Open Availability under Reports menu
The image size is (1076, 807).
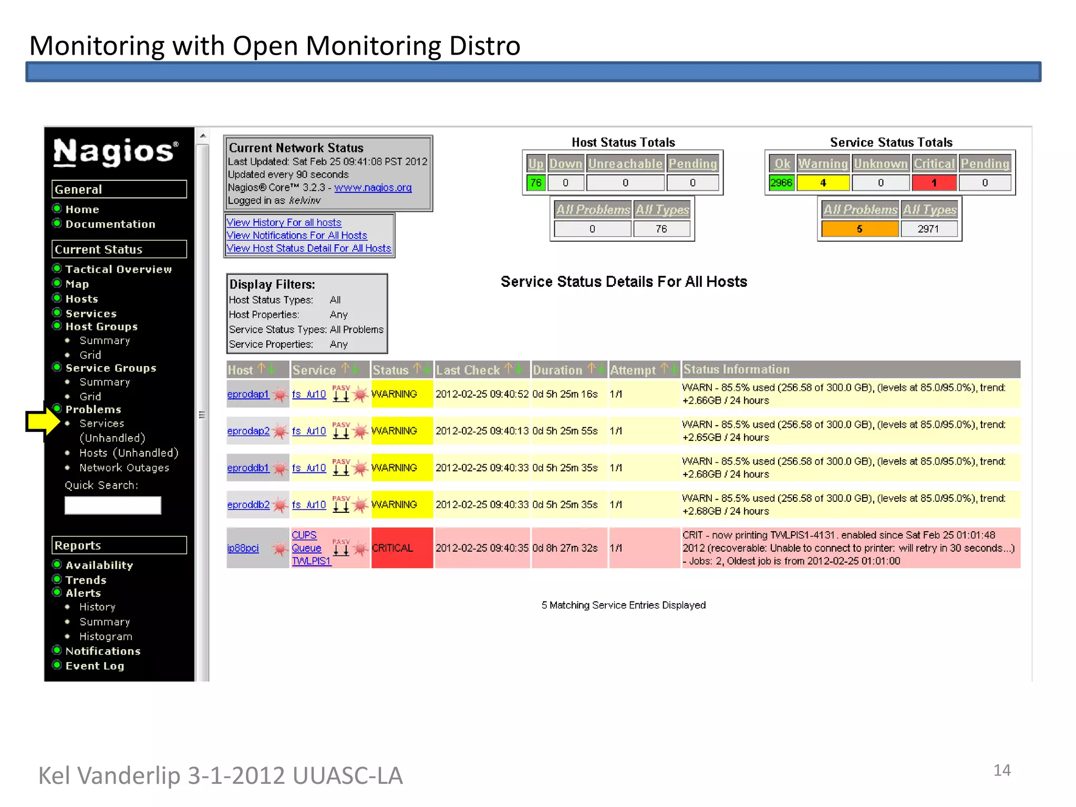99,565
